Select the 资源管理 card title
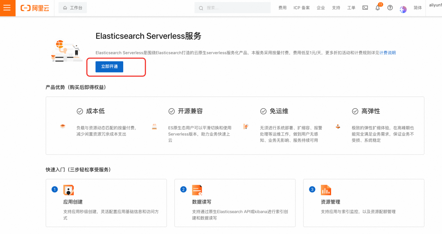This screenshot has width=442, height=234. (x=330, y=202)
